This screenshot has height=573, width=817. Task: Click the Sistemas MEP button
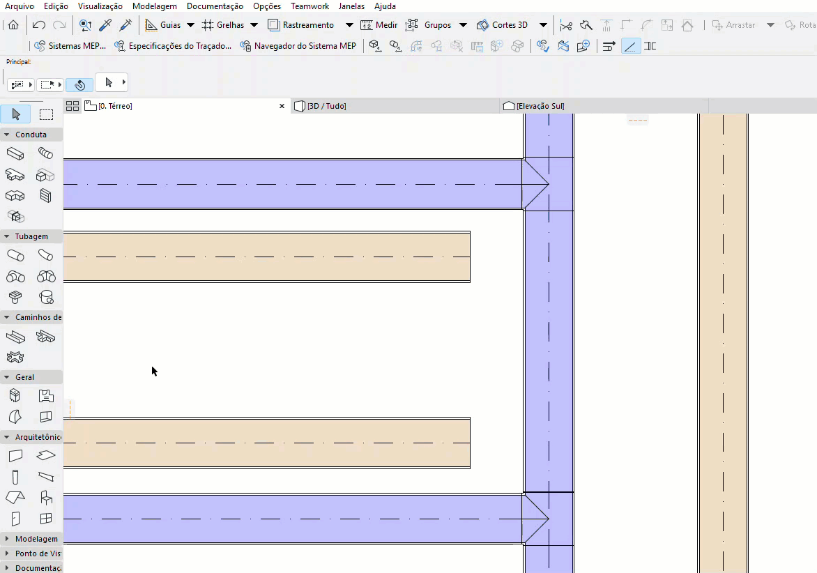point(69,46)
